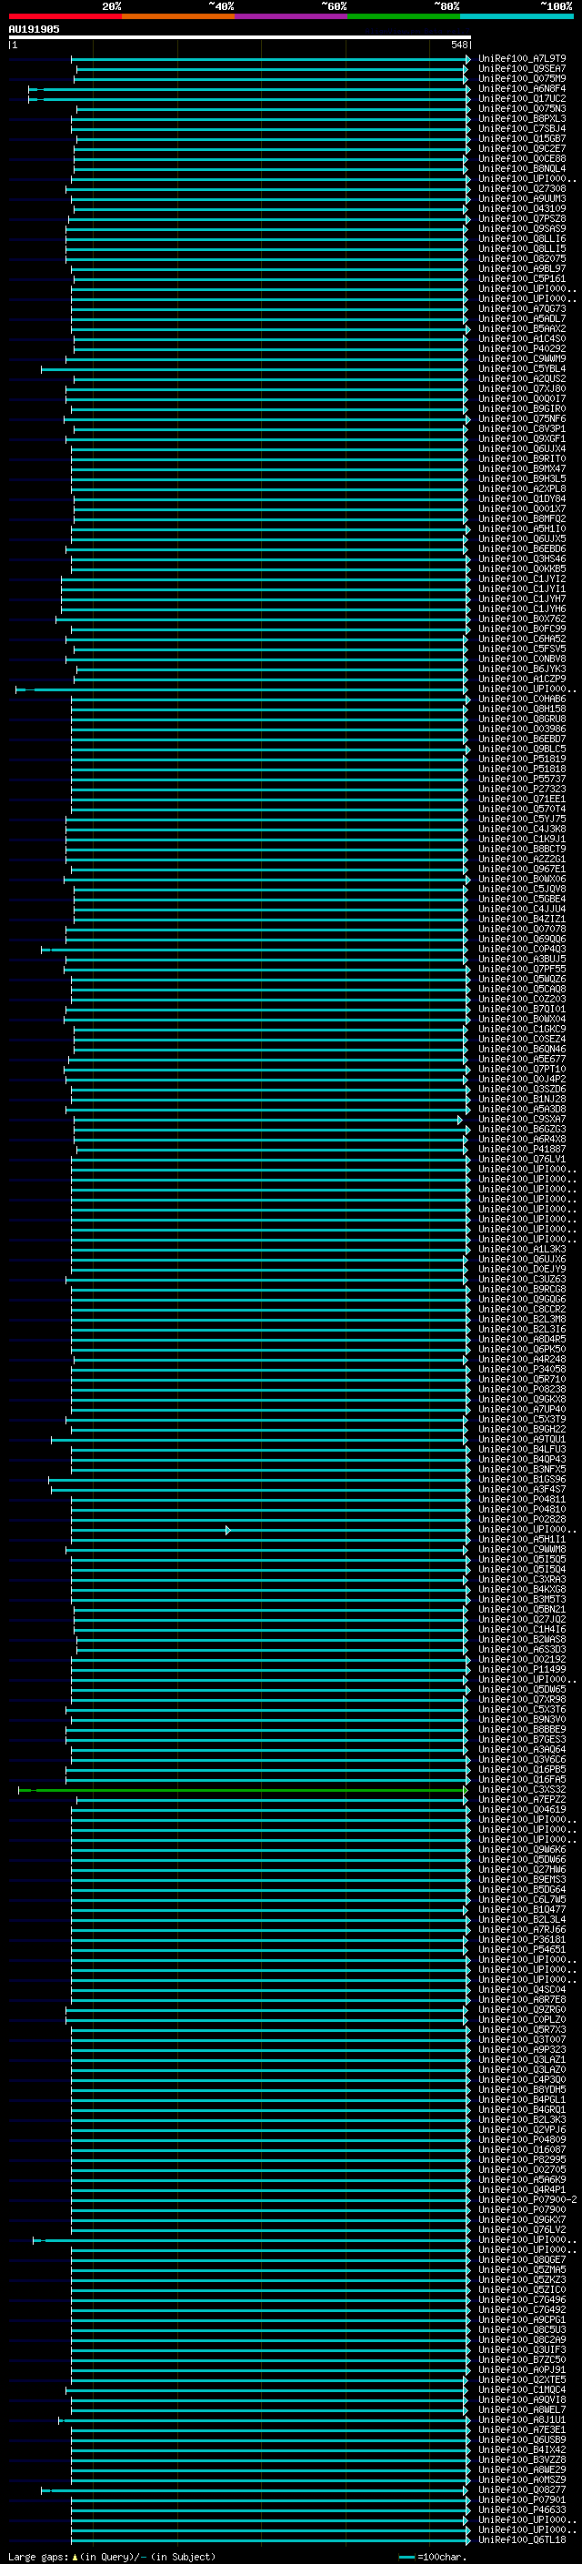Select the UniRef100_B1GS96 label
Viewport: 582px width, 2564px height.
(x=522, y=1480)
